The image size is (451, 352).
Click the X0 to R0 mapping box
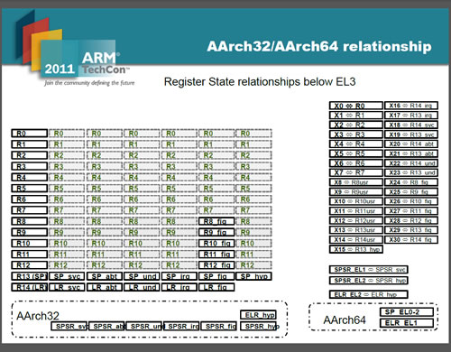[356, 106]
